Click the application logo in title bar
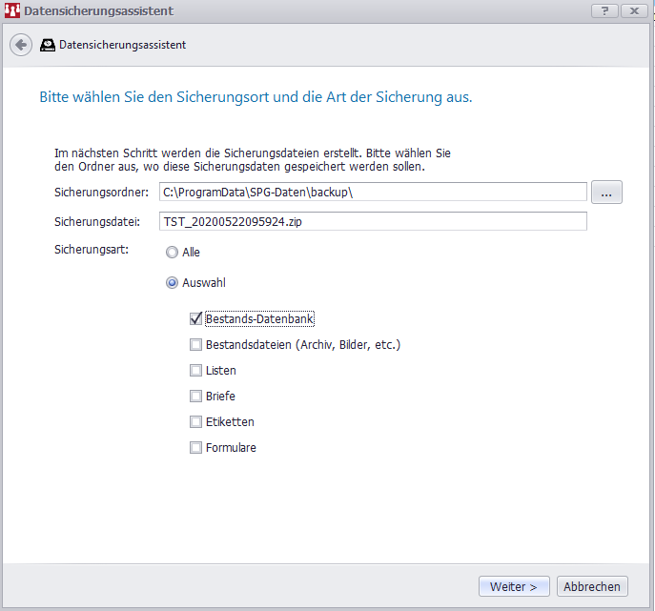The image size is (655, 611). pos(12,11)
